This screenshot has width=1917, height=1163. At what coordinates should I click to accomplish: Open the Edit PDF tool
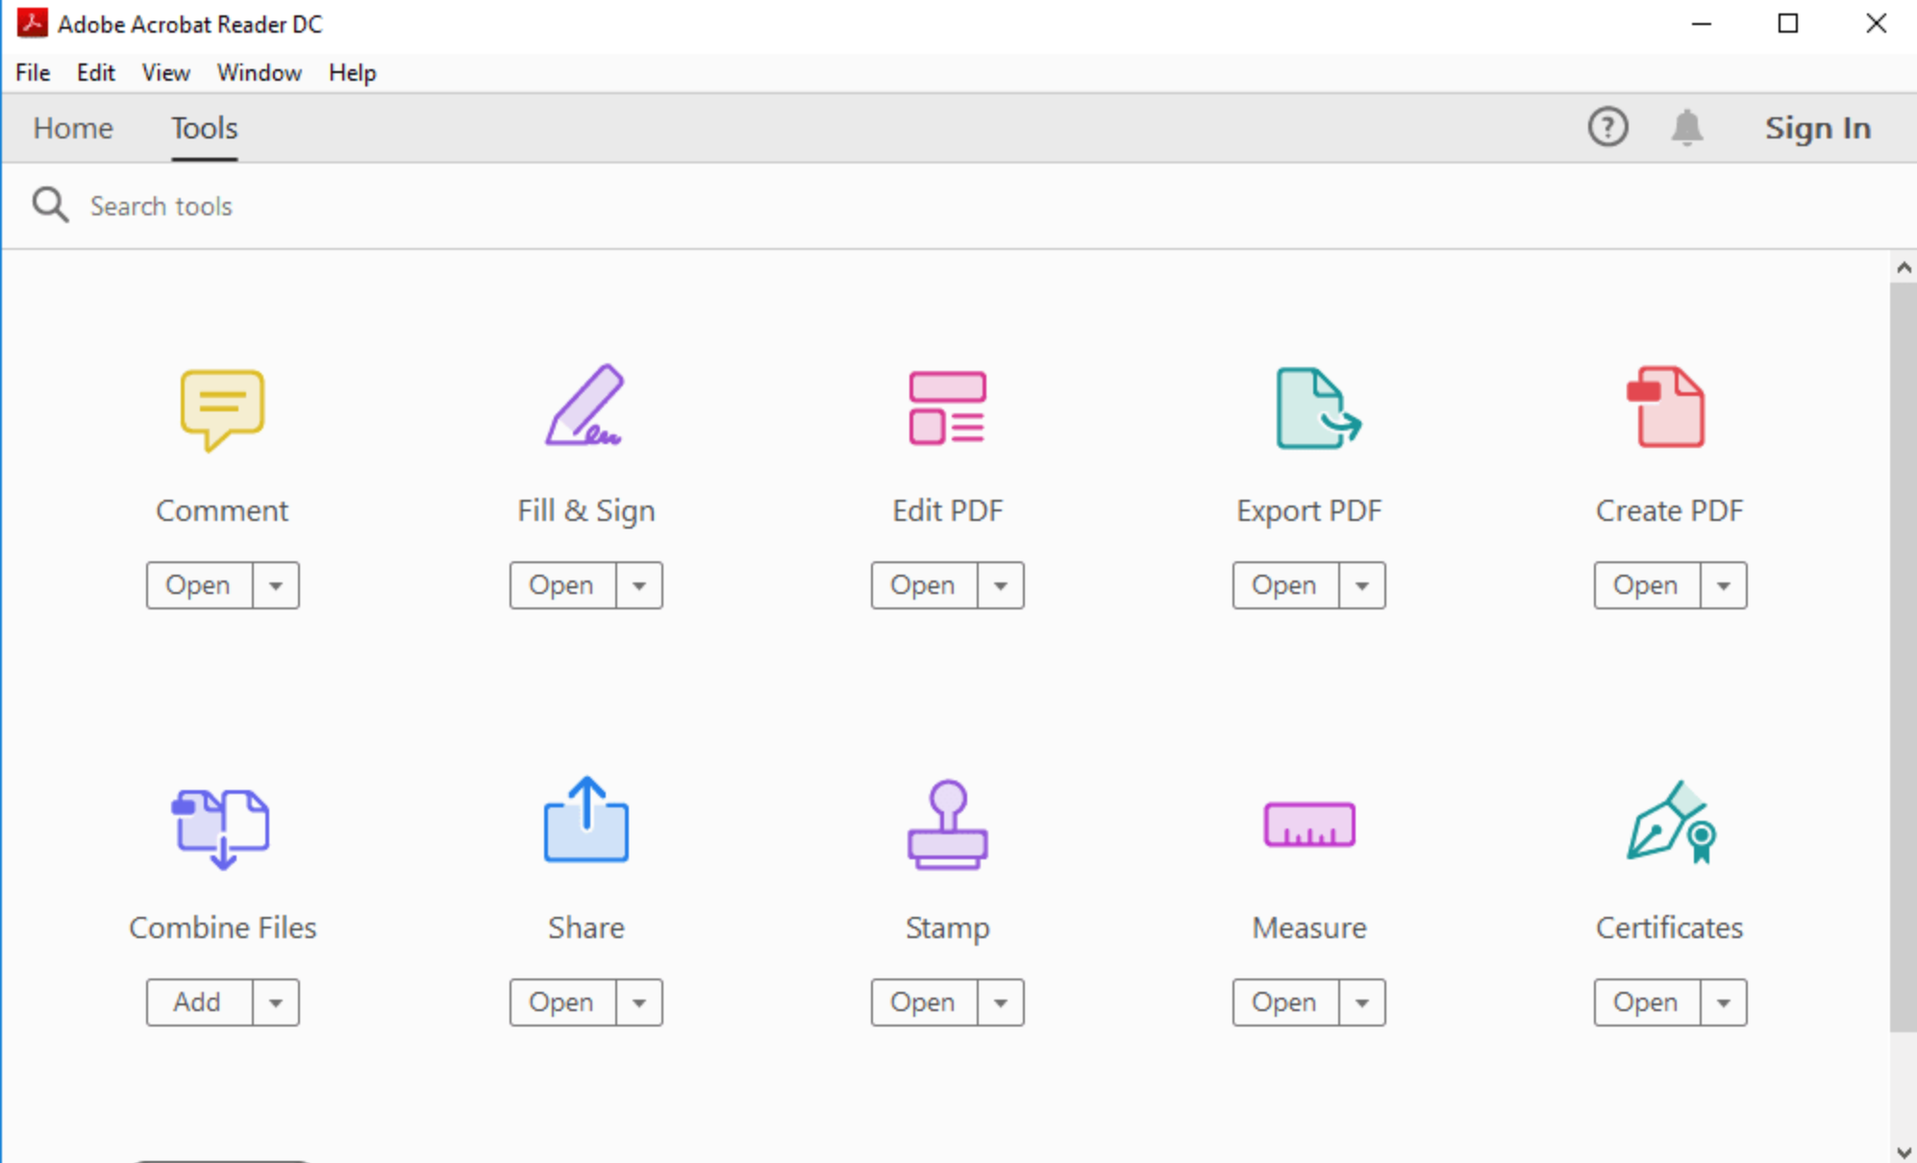click(x=924, y=585)
